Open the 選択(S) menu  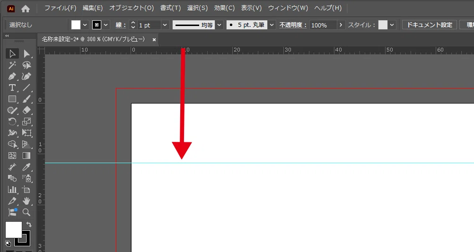[x=197, y=8]
